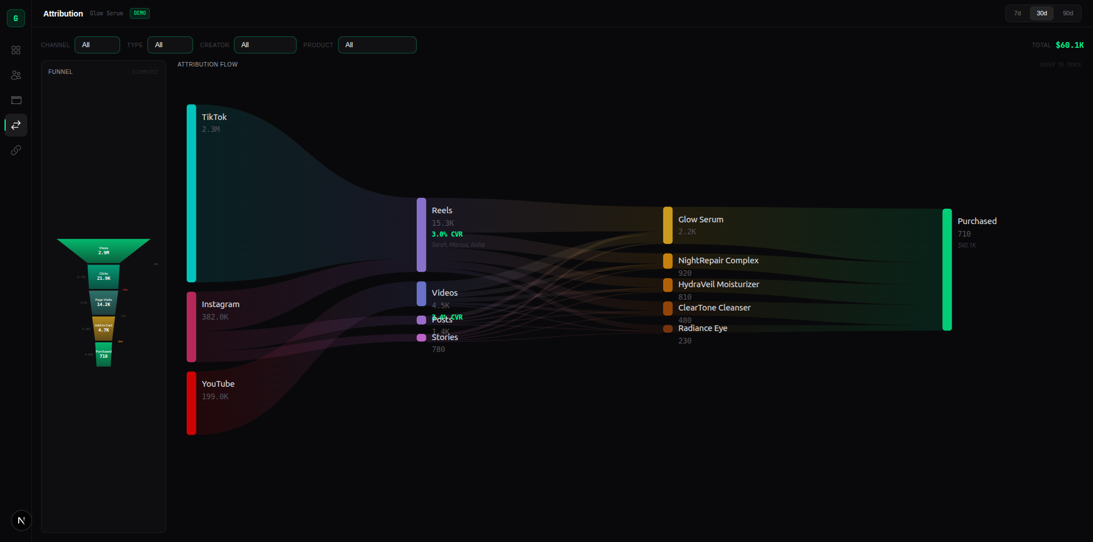The image size is (1093, 542).
Task: Switch to the 90d time range
Action: point(1068,13)
